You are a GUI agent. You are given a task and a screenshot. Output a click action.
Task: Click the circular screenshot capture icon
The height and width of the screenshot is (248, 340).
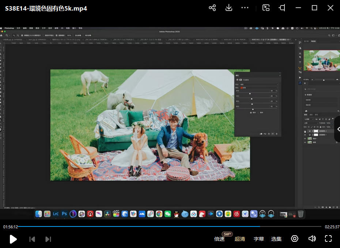coord(295,239)
